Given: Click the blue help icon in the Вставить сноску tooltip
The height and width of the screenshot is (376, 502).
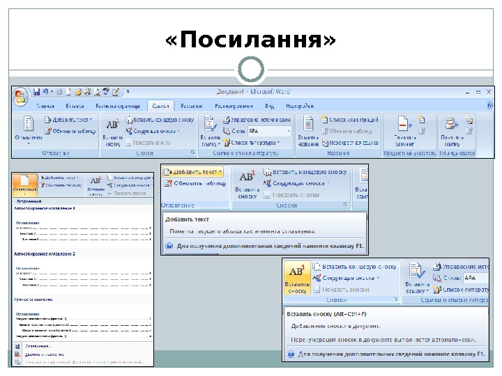Looking at the screenshot, I should [291, 354].
